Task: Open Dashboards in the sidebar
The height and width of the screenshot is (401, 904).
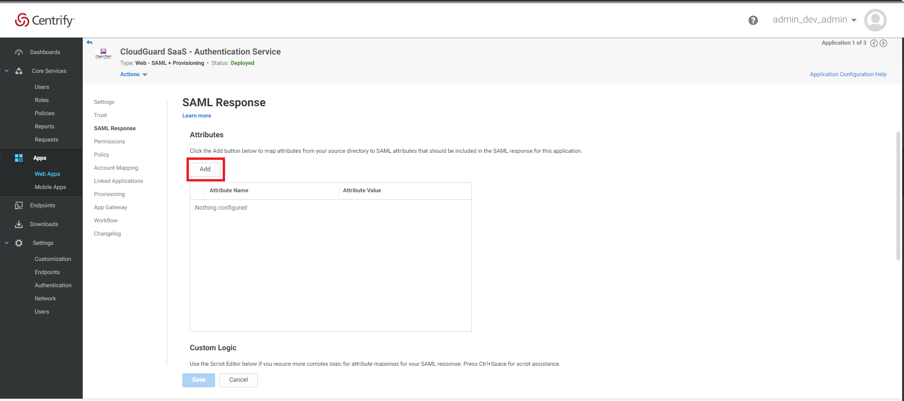Action: tap(45, 52)
